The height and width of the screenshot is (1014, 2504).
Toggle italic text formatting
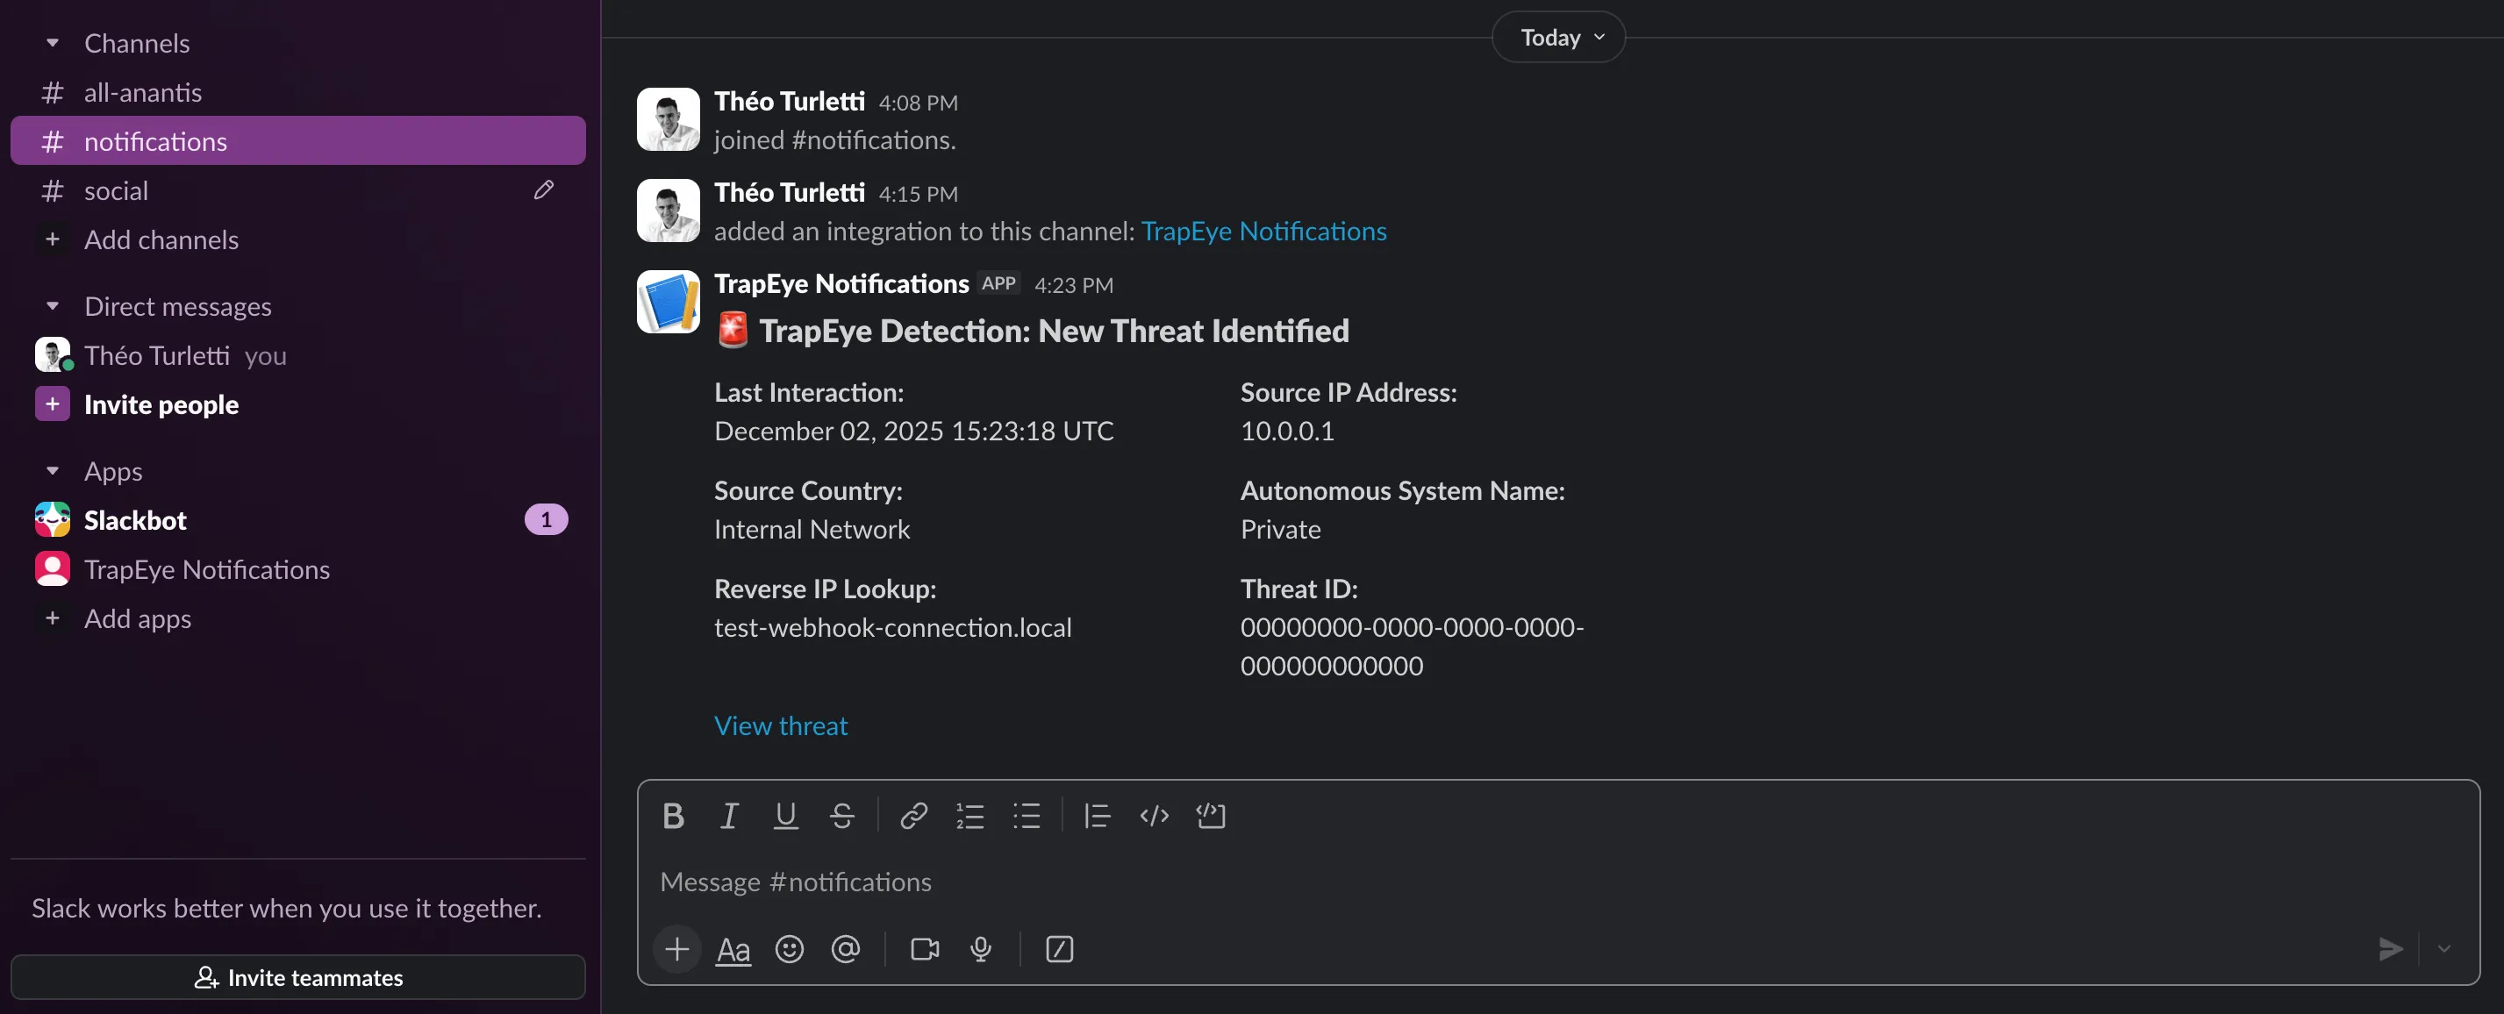tap(729, 816)
